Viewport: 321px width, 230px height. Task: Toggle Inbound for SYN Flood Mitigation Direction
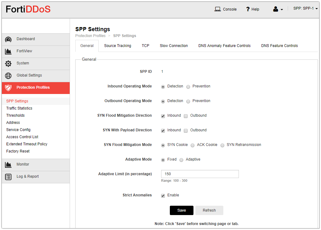click(x=163, y=116)
